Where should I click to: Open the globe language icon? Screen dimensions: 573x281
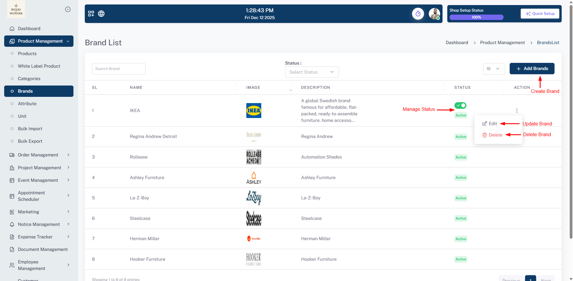pyautogui.click(x=101, y=14)
